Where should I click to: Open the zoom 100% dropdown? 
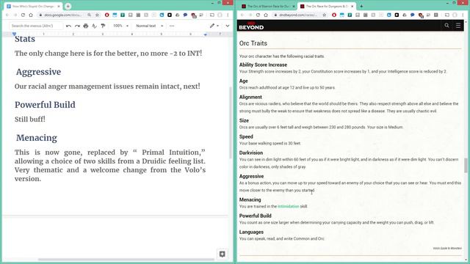120,26
